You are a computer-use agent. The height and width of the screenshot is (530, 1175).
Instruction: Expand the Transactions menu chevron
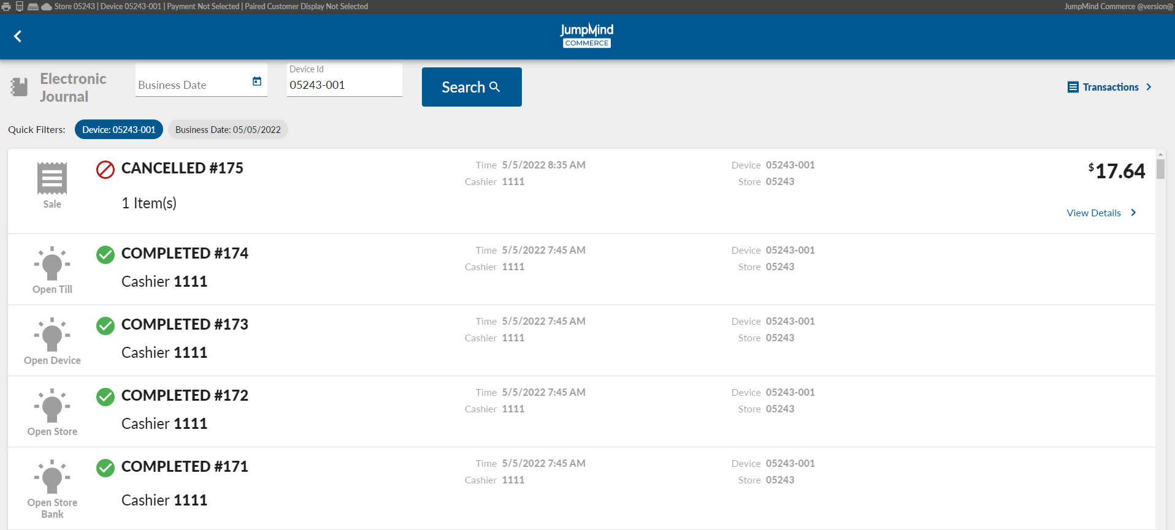pos(1149,87)
